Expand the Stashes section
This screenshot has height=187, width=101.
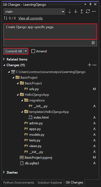pyautogui.click(x=4, y=172)
